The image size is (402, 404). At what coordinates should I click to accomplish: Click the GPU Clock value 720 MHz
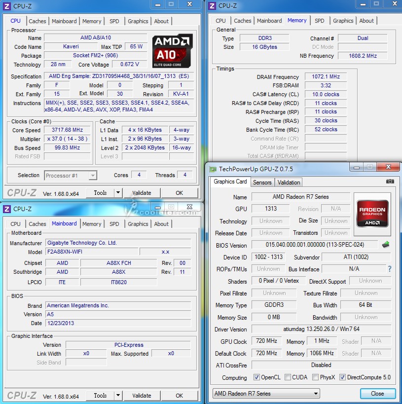[266, 341]
